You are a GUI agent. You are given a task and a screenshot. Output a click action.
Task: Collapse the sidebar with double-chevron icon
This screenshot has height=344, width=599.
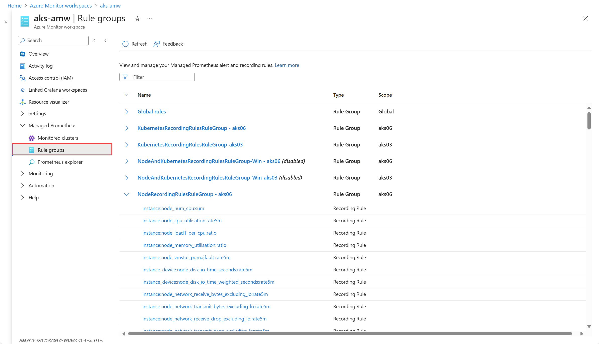pos(106,41)
